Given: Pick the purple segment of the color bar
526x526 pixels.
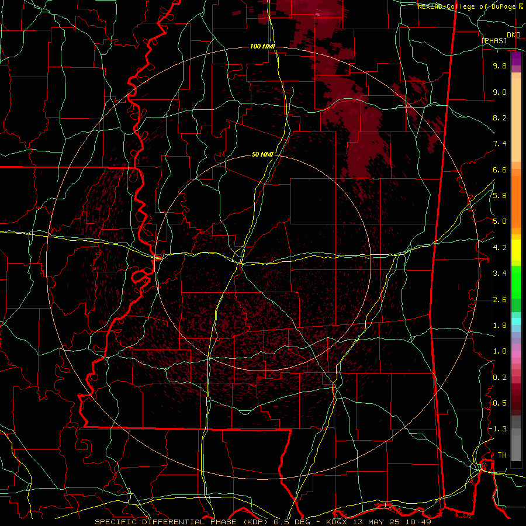Looking at the screenshot, I should tap(516, 59).
